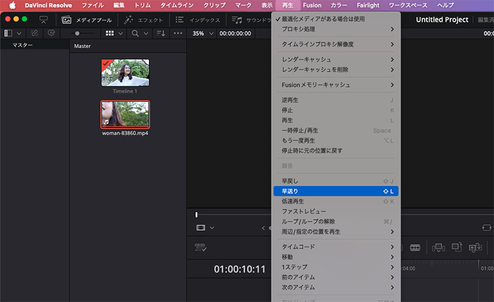The height and width of the screenshot is (302, 494).
Task: Expand the タイムコード submenu
Action: pyautogui.click(x=336, y=247)
